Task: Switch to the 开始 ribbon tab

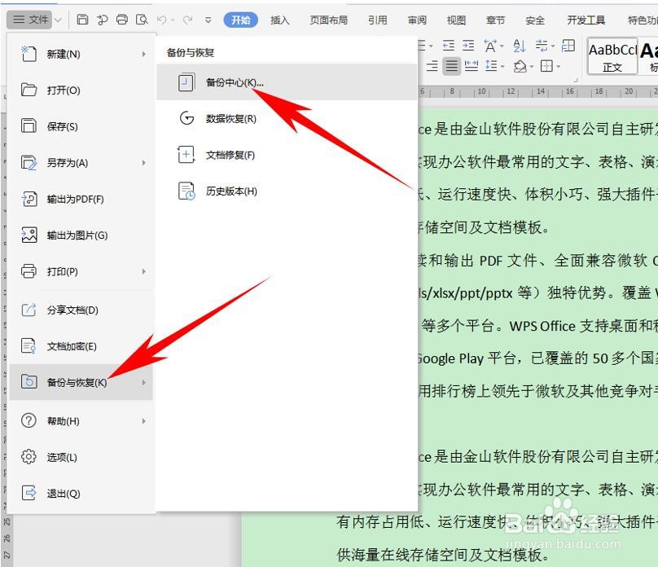Action: coord(241,20)
